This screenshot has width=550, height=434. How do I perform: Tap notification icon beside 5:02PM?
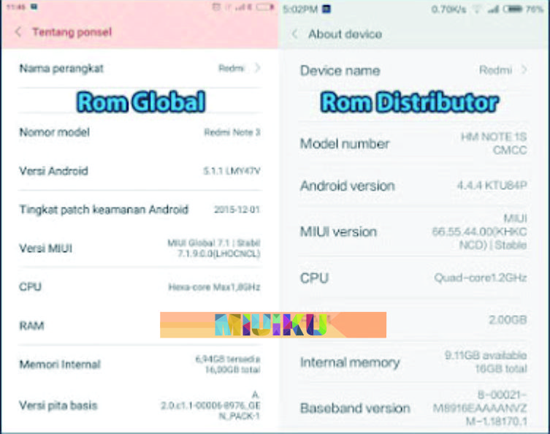point(326,9)
